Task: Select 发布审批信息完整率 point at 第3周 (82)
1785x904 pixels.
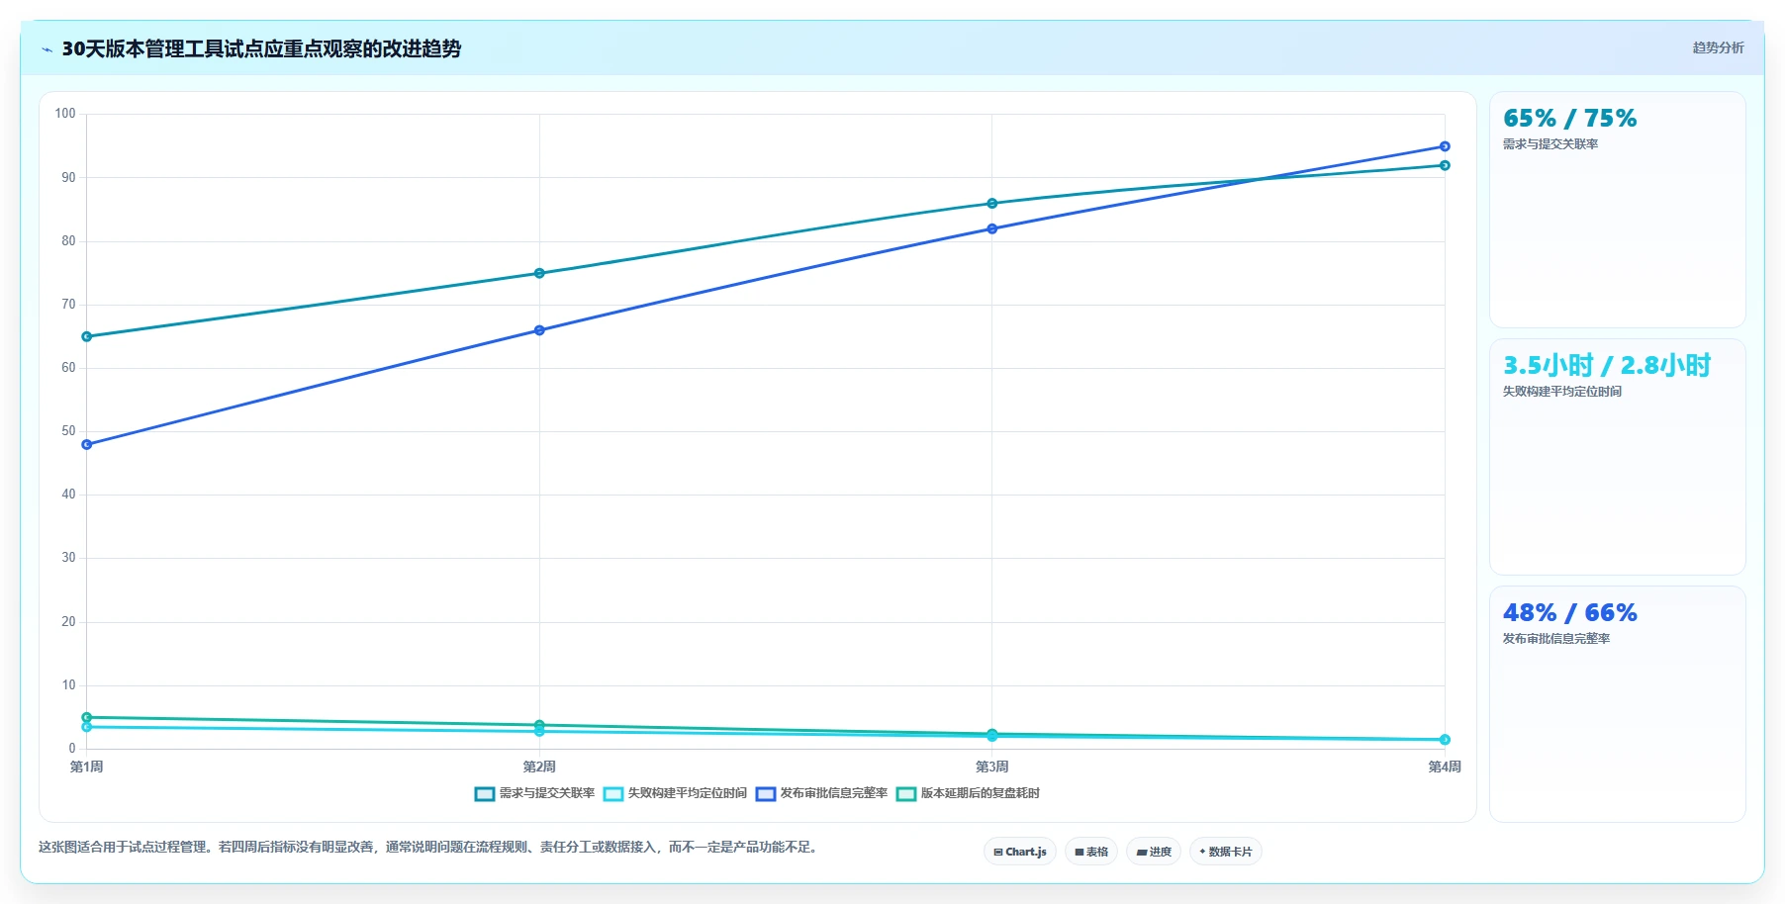Action: [x=992, y=228]
